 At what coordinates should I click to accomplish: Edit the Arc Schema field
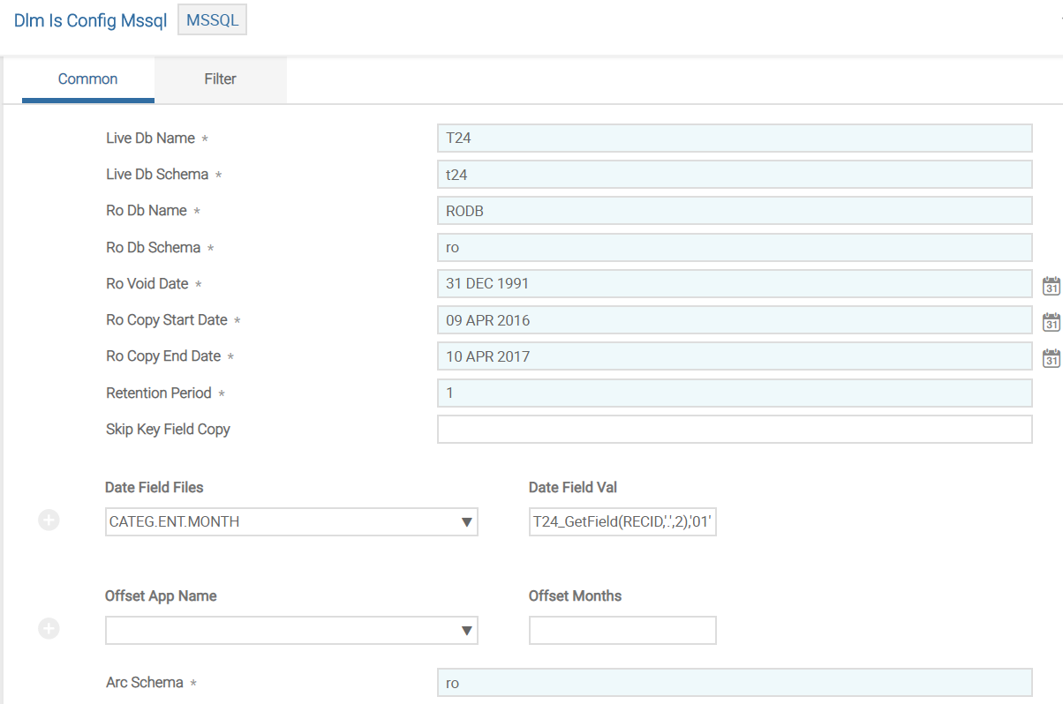(734, 683)
